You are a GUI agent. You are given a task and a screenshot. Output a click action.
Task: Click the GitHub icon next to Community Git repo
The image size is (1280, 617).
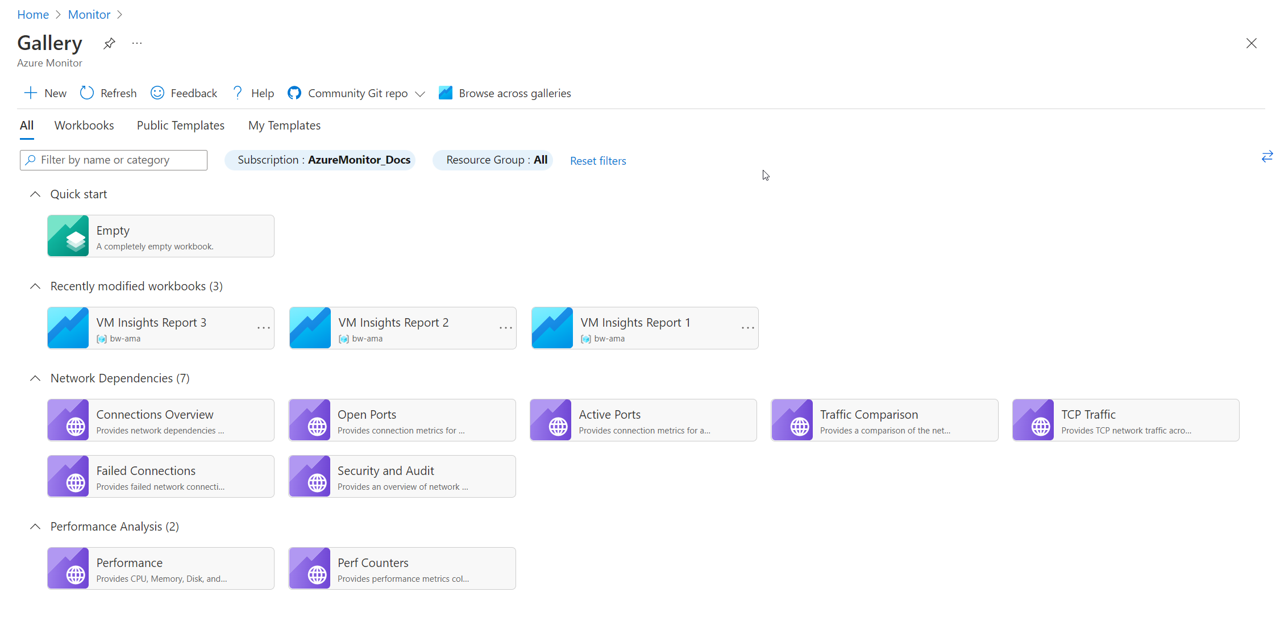[x=294, y=93]
